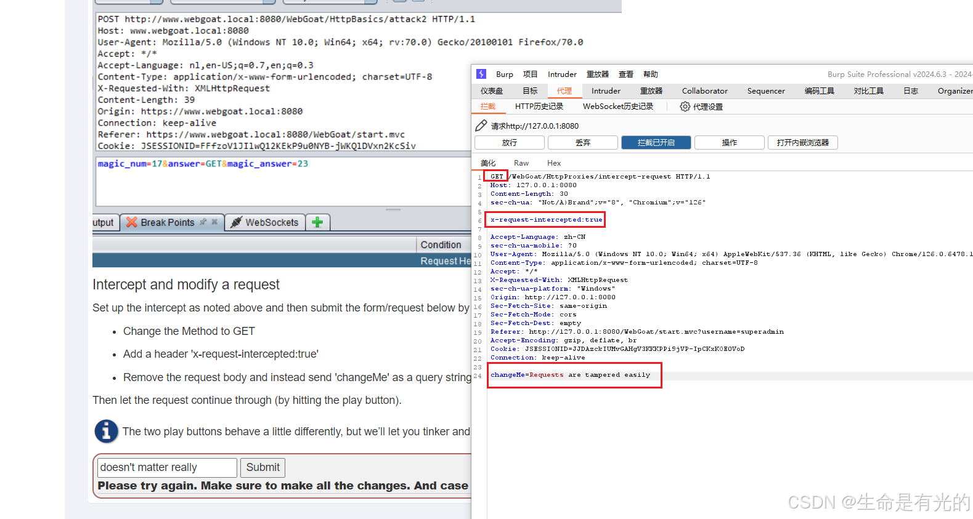The image size is (973, 519).
Task: Click the GET method in Burp request
Action: tap(497, 176)
